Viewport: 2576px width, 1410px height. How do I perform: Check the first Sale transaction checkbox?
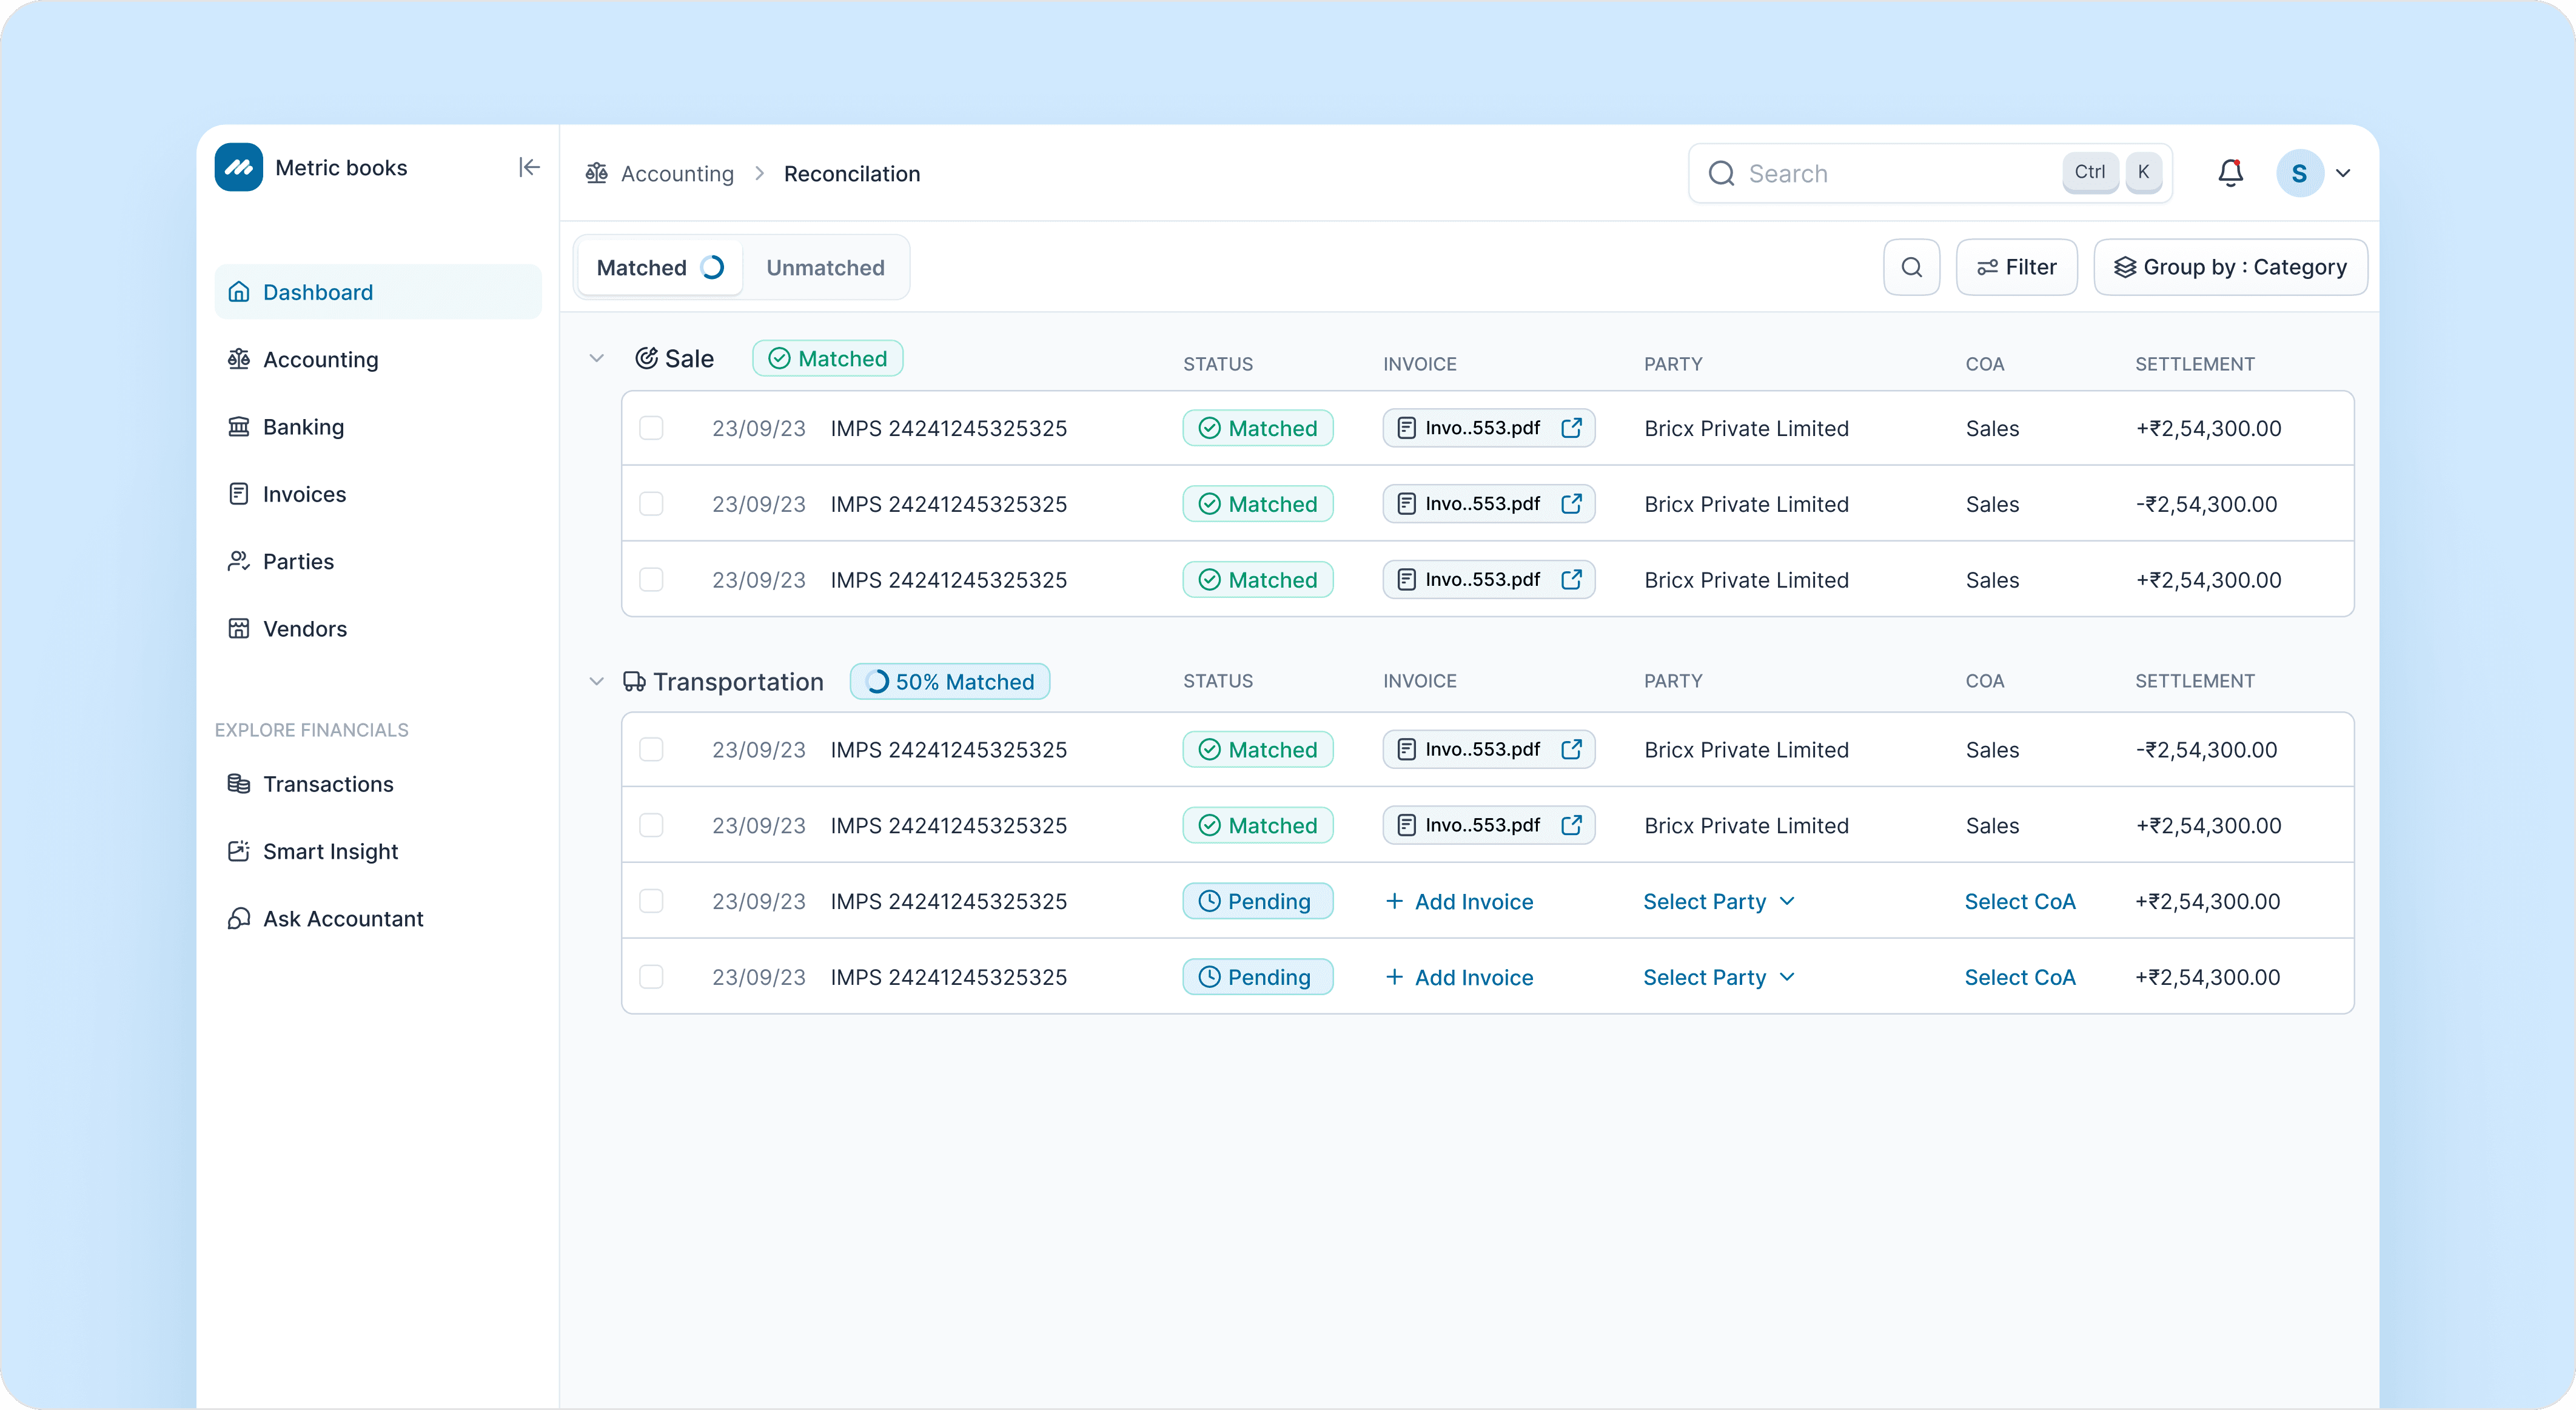pyautogui.click(x=651, y=428)
